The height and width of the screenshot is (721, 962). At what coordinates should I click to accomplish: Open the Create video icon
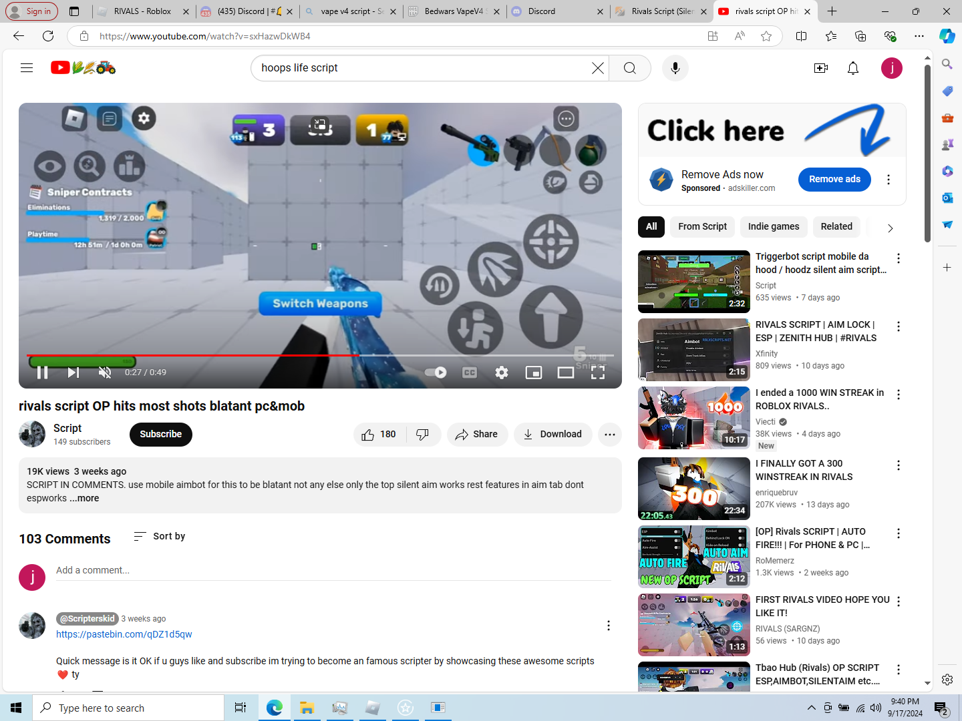click(821, 68)
